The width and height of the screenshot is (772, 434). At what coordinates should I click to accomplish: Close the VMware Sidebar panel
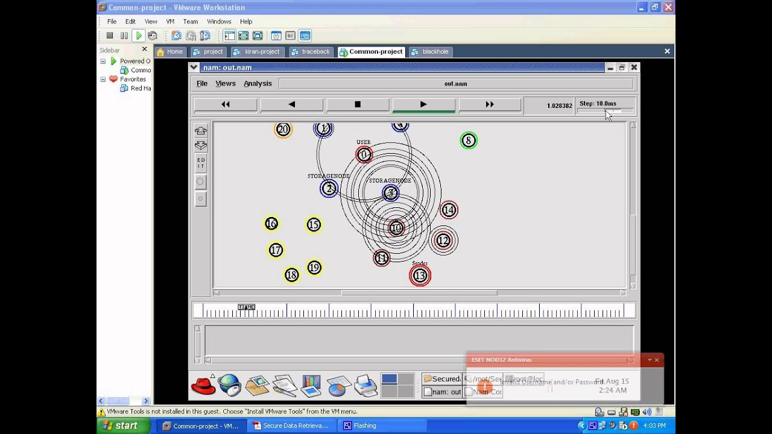[144, 49]
